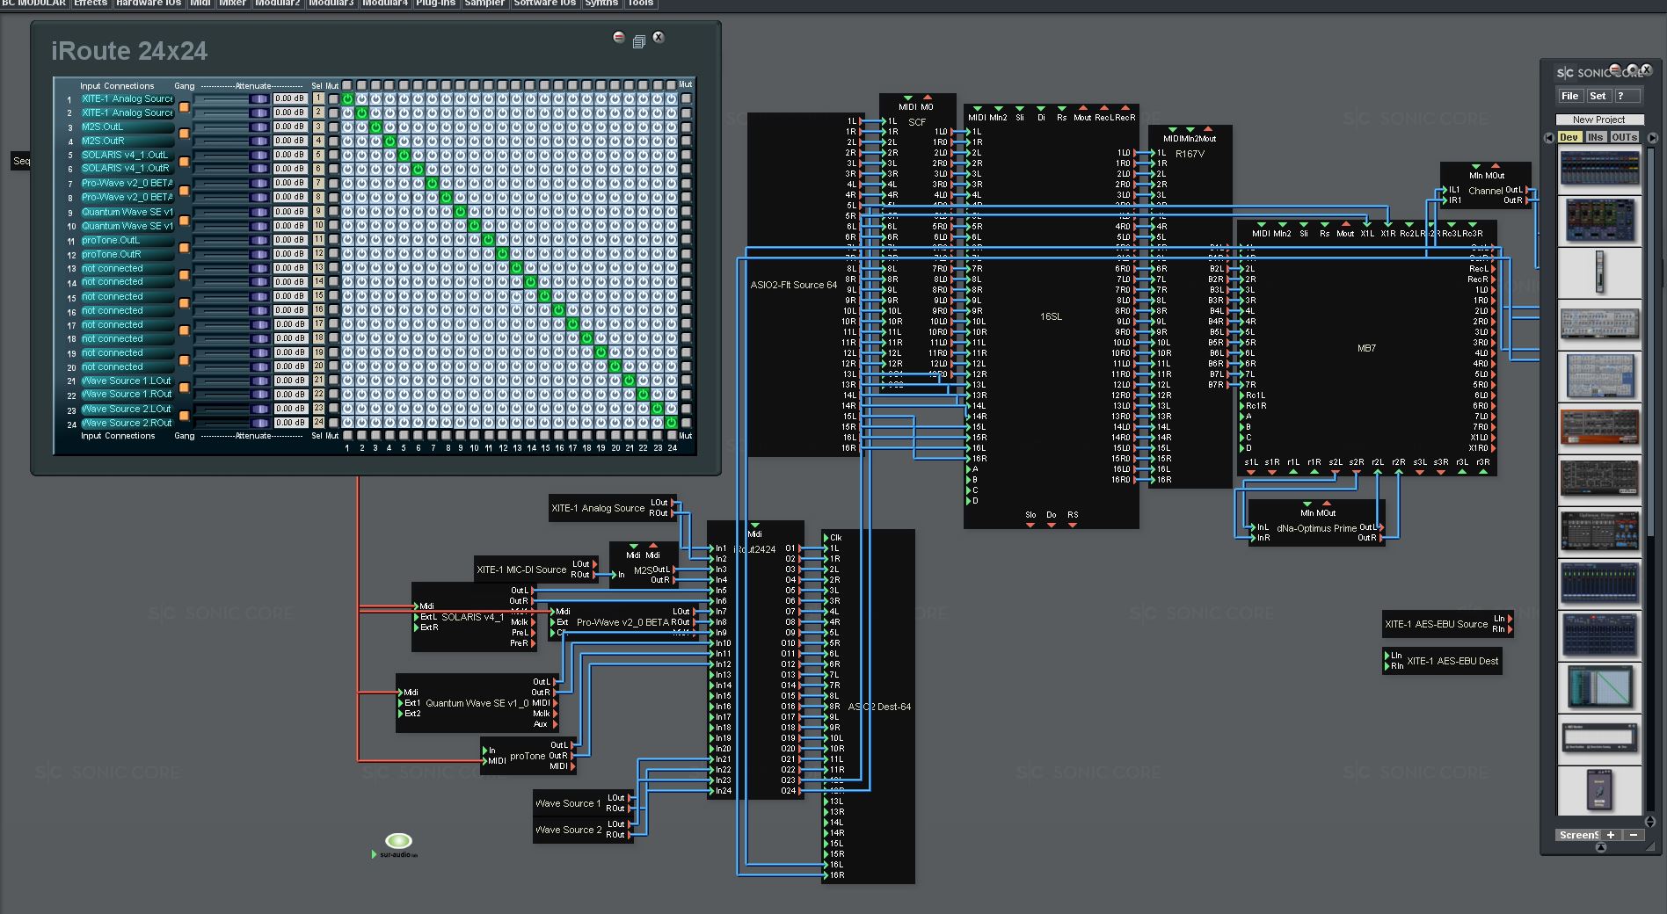Click the 0.00 dB field for row 3

click(289, 127)
